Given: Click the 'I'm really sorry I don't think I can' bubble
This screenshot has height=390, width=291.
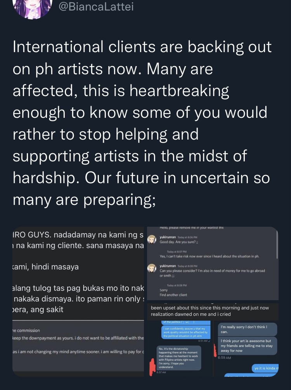Looking at the screenshot, I should click(247, 329).
